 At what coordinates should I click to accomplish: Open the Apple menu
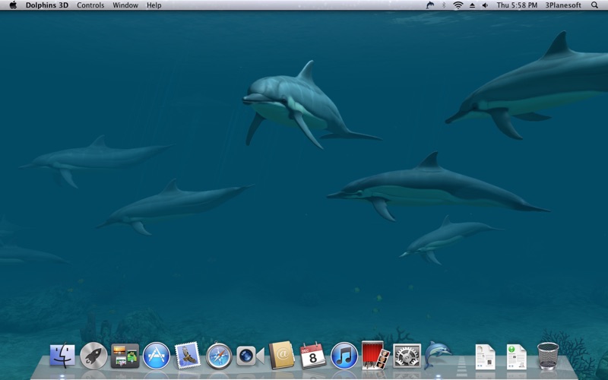(x=13, y=5)
